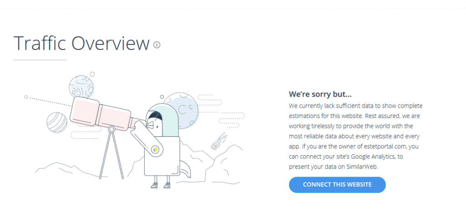Screen dimensions: 466x217
Task: Click the small circle ending the dotted line
Action: (x=26, y=97)
